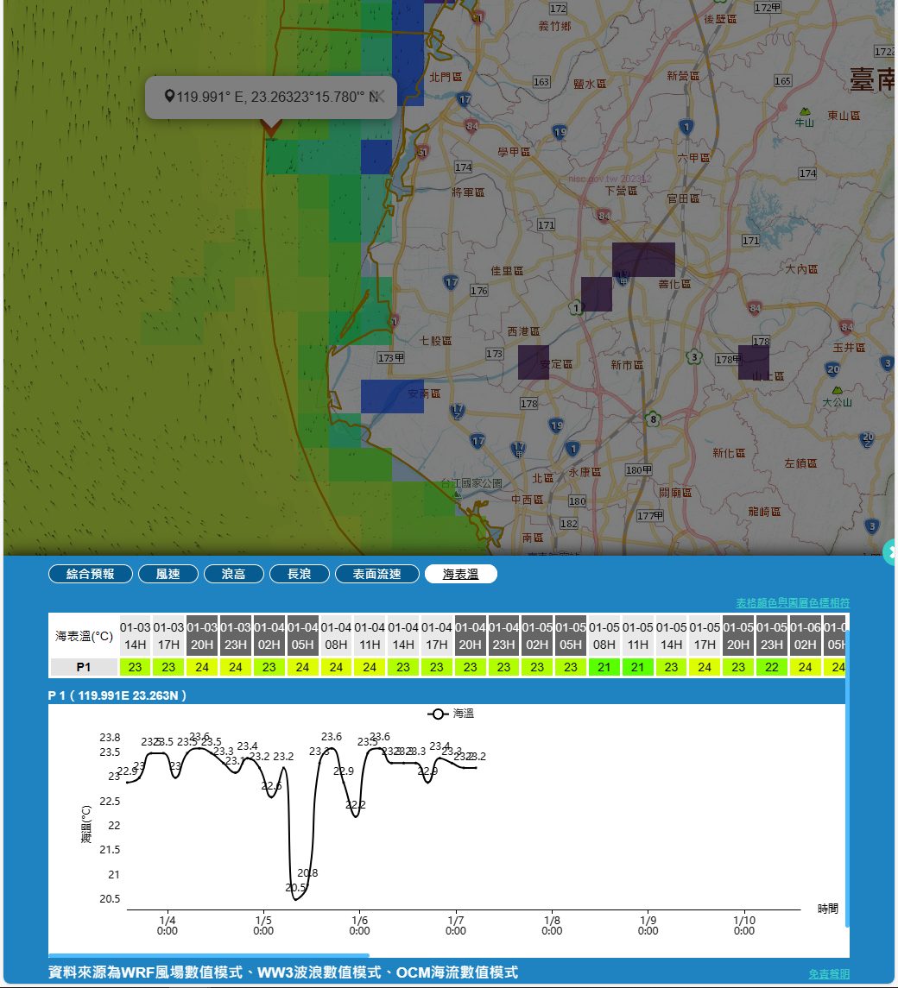Viewport: 898px width, 988px height.
Task: Click the 大公山 mountain icon
Action: coord(836,389)
